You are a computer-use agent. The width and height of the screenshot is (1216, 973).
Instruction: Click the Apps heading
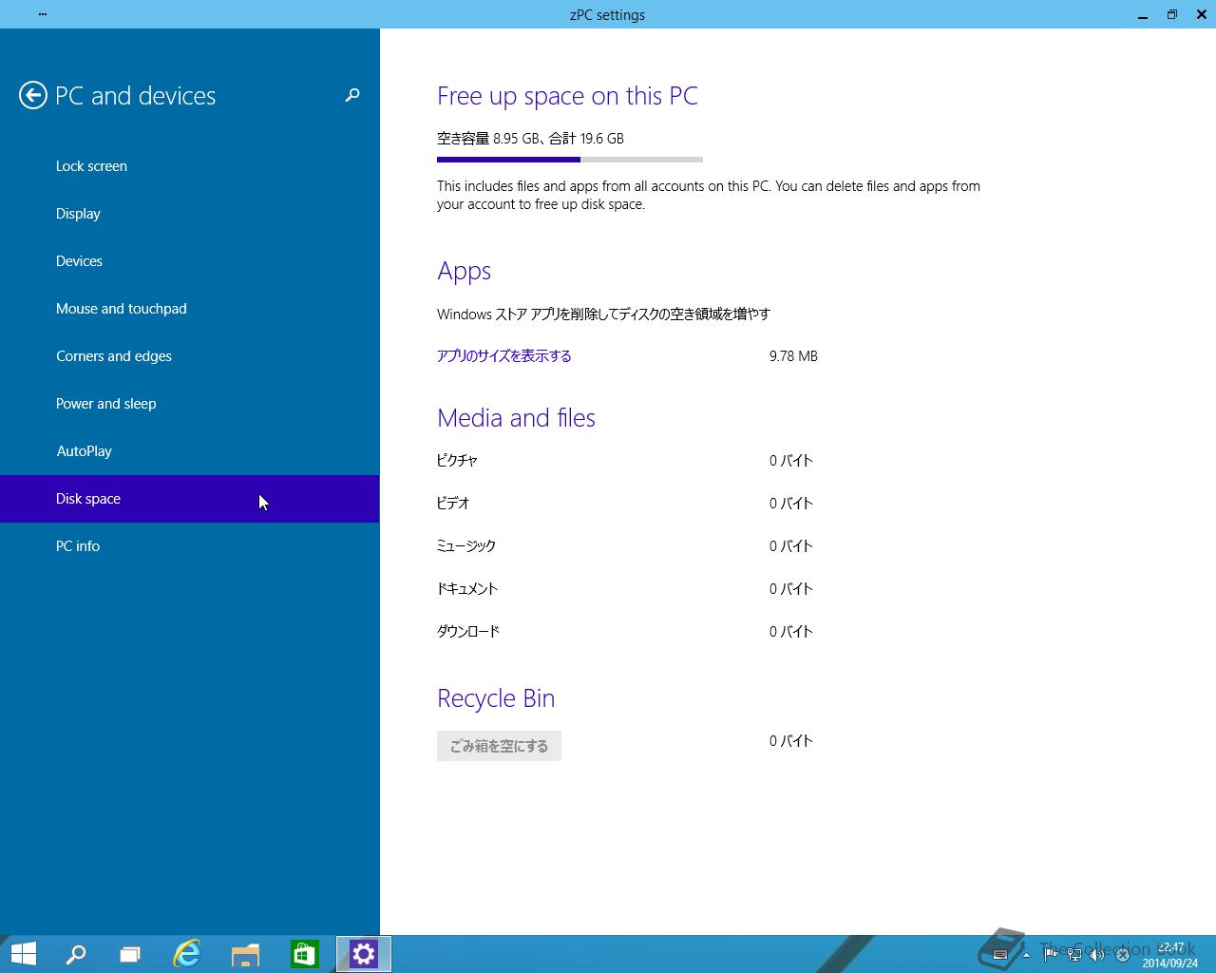click(464, 272)
